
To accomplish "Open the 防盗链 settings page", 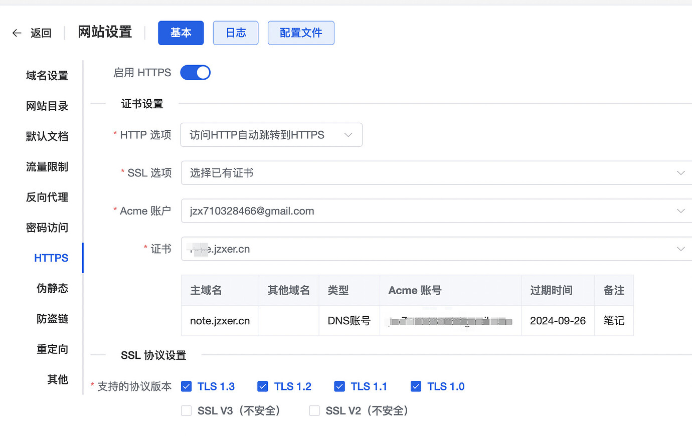I will click(x=51, y=319).
